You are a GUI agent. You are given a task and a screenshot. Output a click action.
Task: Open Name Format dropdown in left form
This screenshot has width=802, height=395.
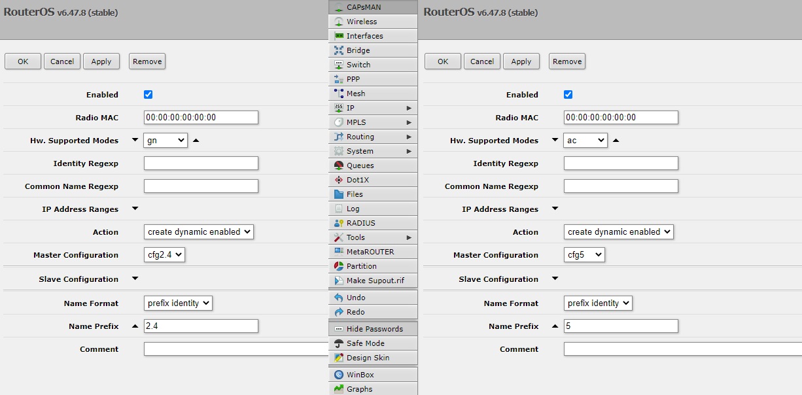tap(178, 303)
